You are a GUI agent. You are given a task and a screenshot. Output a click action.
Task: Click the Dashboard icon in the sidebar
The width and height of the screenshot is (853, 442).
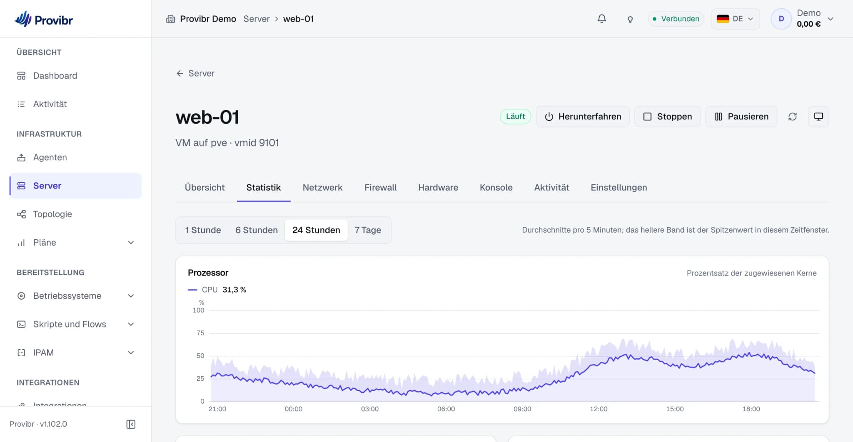click(21, 76)
